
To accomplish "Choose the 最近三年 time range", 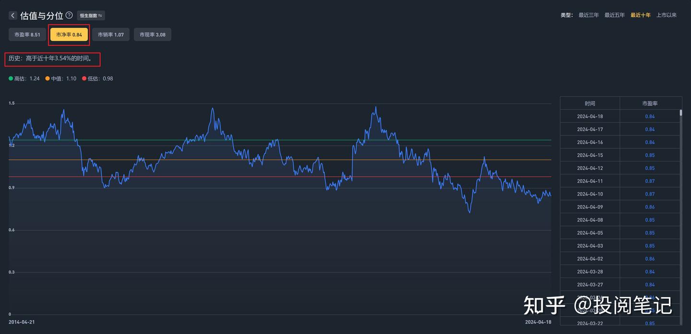I will 589,15.
